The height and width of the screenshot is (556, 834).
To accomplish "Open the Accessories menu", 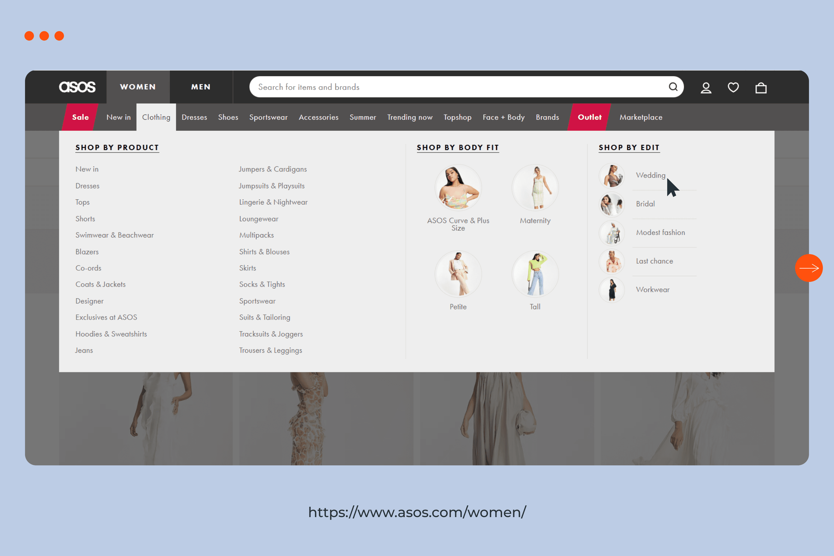I will coord(318,117).
